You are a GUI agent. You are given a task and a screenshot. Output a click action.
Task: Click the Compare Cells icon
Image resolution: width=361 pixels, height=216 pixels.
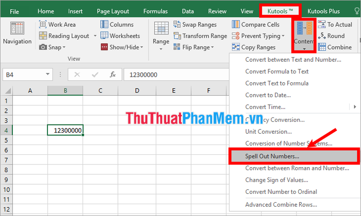coord(236,24)
